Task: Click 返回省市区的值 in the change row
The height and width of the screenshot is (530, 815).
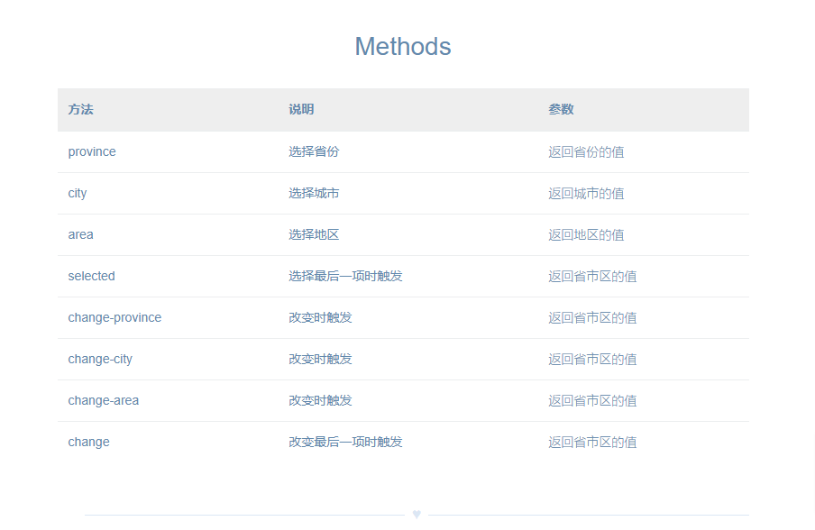Action: click(591, 442)
